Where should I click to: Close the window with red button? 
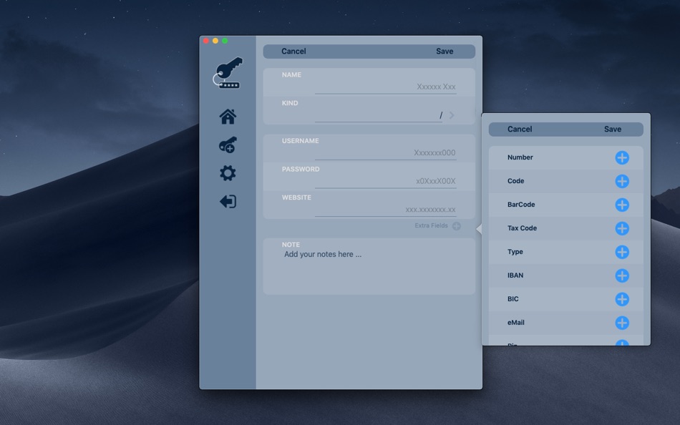(x=206, y=41)
